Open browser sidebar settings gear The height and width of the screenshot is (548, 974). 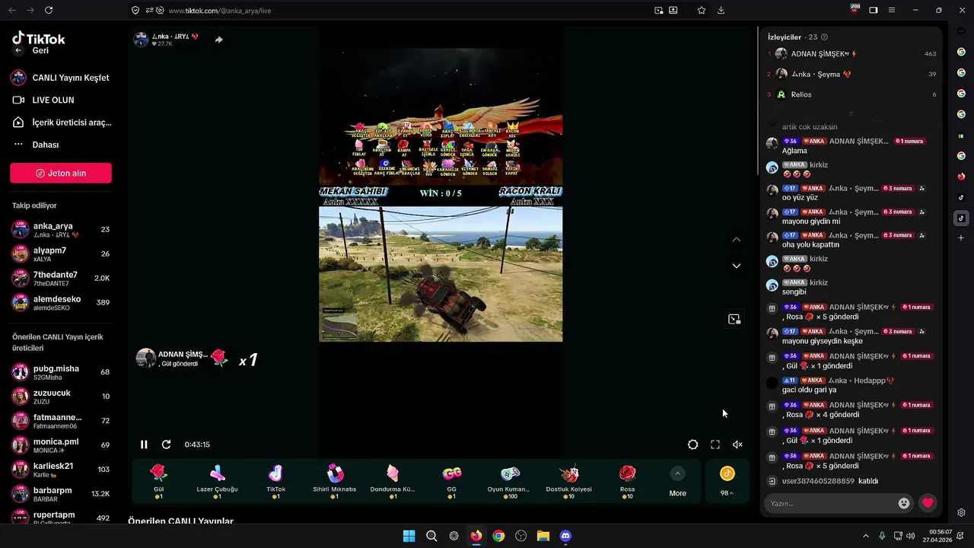click(961, 512)
